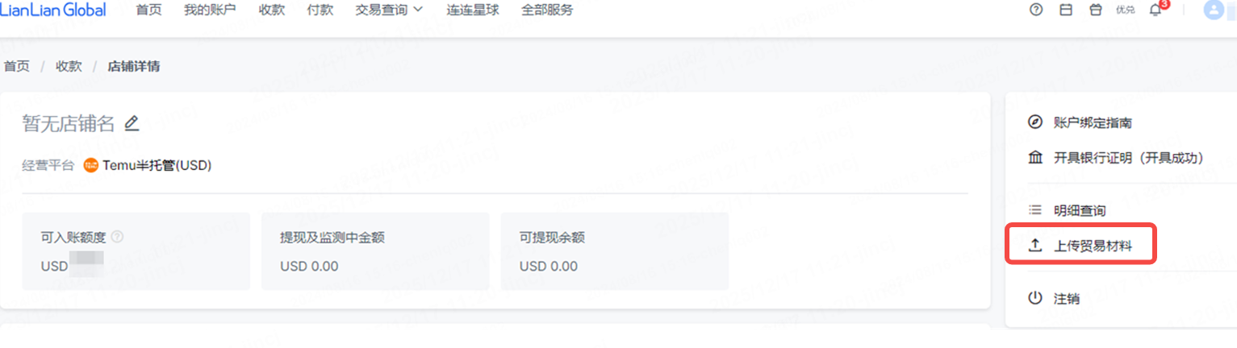This screenshot has height=348, width=1237.
Task: Open 账户绑定指南 guide link
Action: click(1092, 122)
